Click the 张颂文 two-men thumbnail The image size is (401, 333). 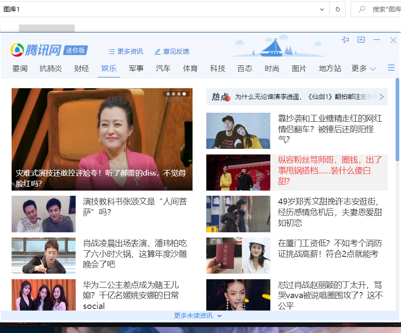[x=43, y=214]
